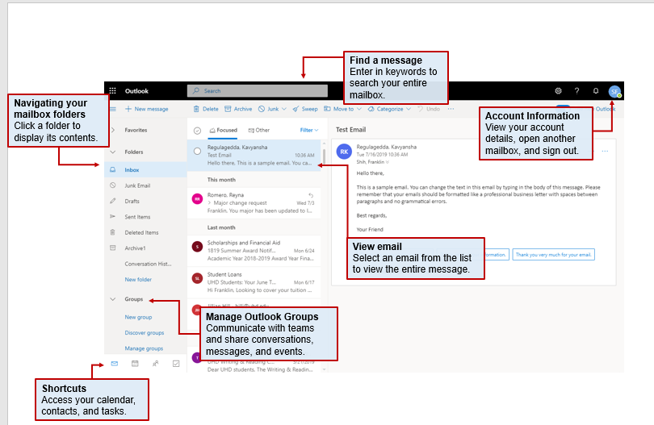Click the Scholarships and Financial Aid avatar
The width and height of the screenshot is (654, 425).
point(197,247)
